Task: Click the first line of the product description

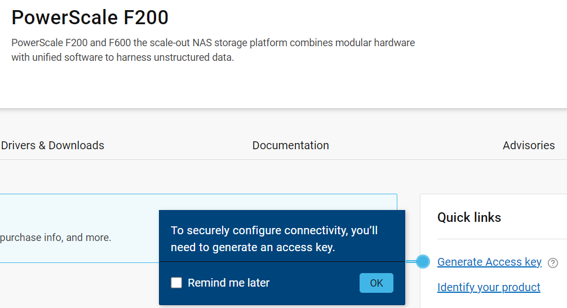Action: tap(213, 43)
